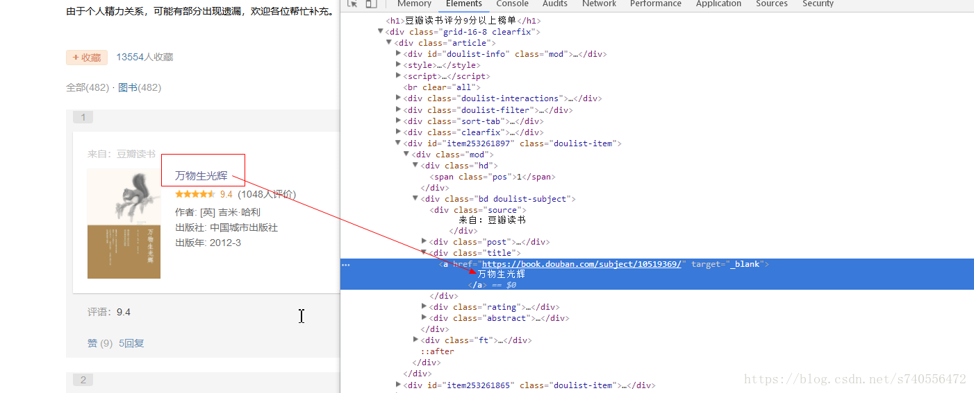Click the 万物生光辉 text inside the anchor node
Image resolution: width=974 pixels, height=393 pixels.
pyautogui.click(x=501, y=274)
